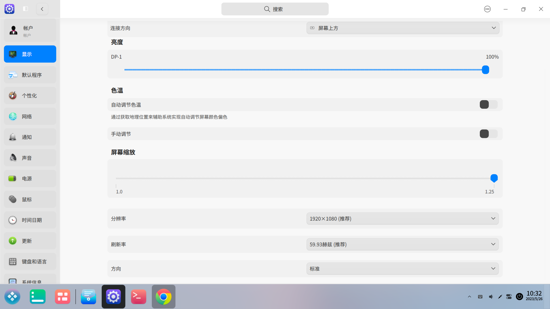Screen dimensions: 550x309
Task: Open the 帐户 account entry
Action: (30, 31)
